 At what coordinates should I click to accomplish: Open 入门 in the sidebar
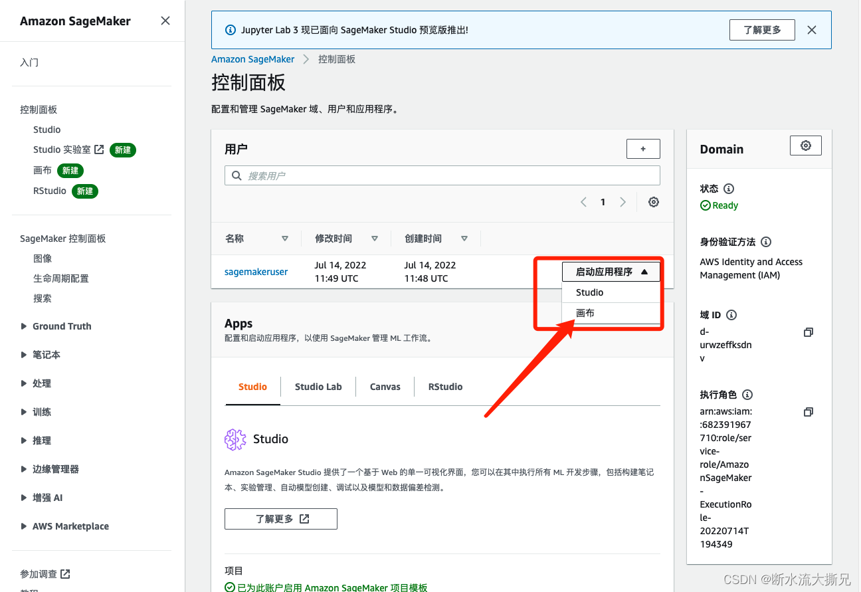pos(29,62)
